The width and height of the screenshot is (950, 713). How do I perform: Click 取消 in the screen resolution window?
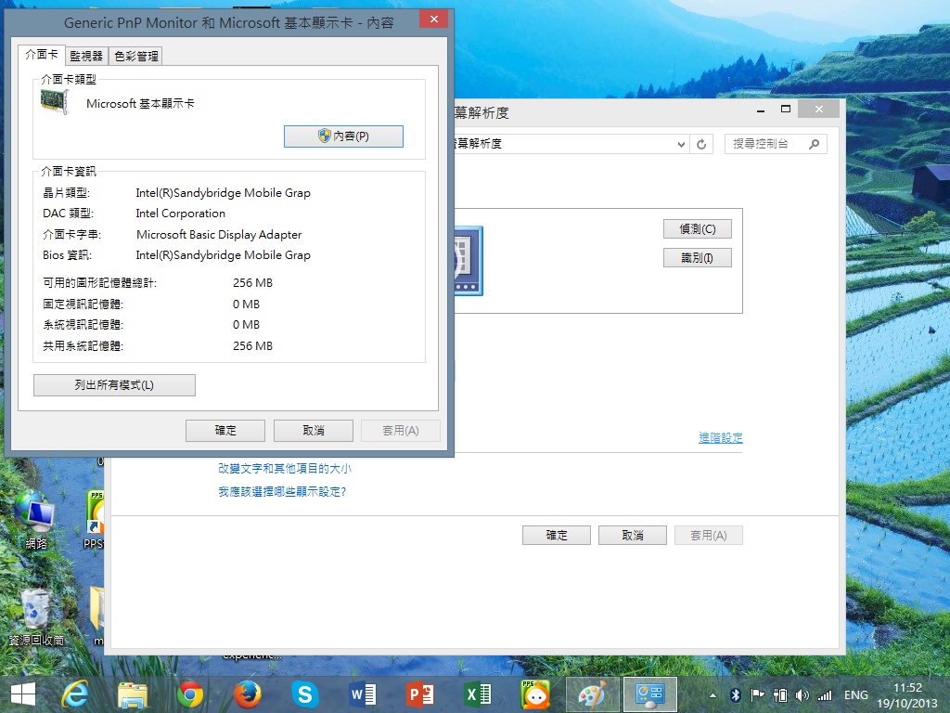(x=633, y=536)
